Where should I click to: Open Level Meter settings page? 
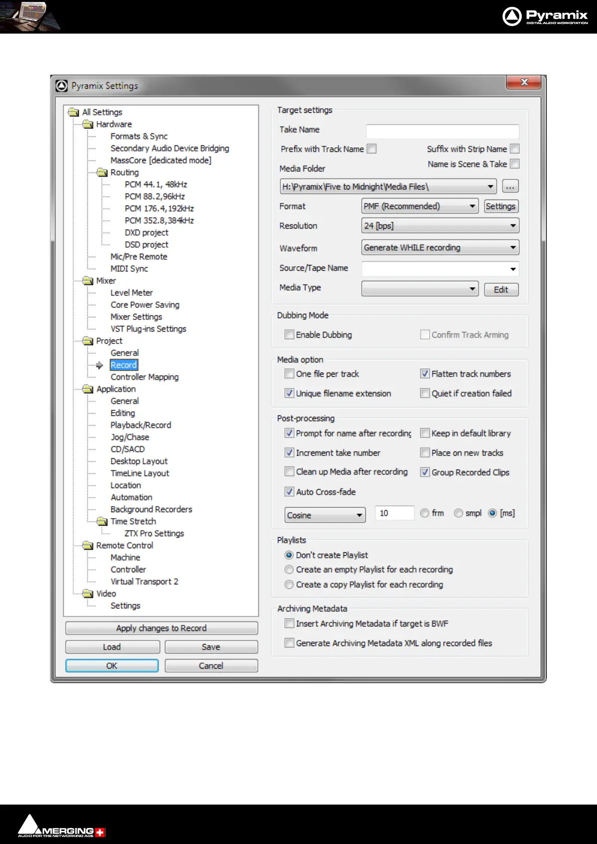131,293
